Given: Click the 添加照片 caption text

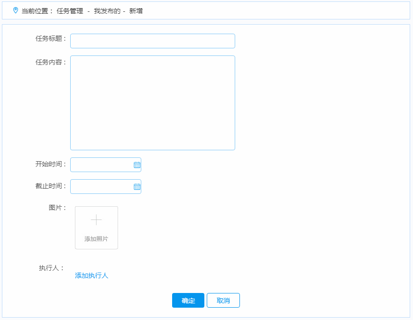Looking at the screenshot, I should coord(96,239).
